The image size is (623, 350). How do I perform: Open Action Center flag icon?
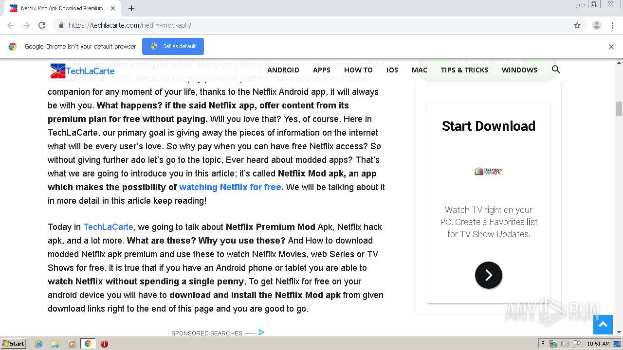click(576, 344)
